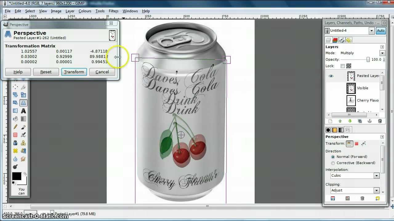The image size is (394, 221).
Task: Click the delete tool options trash icon
Action: [362, 199]
